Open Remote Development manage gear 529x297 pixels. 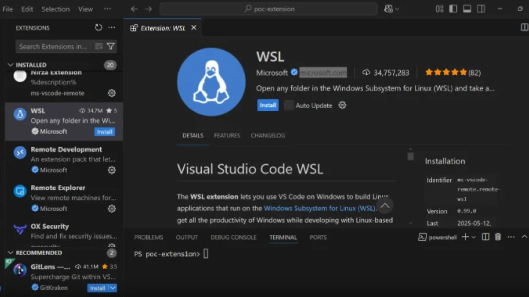click(112, 170)
